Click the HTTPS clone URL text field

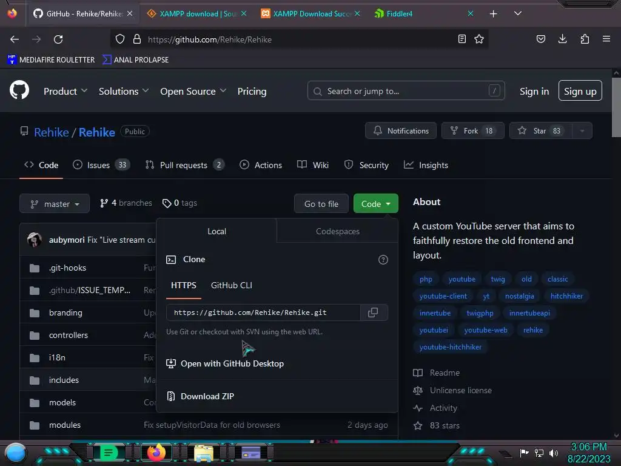[x=263, y=312]
